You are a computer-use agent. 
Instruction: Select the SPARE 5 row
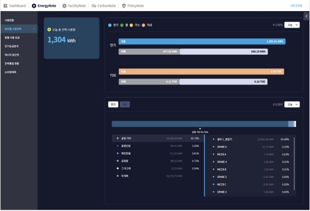[251, 177]
